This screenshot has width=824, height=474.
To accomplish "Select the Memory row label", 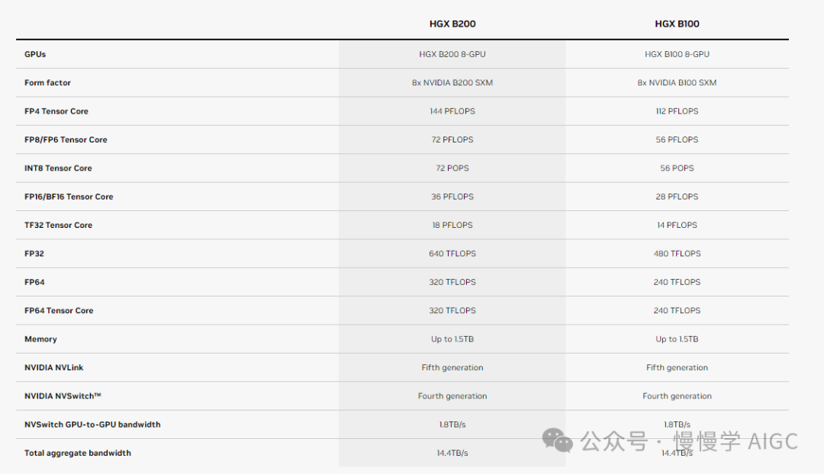I will 40,339.
